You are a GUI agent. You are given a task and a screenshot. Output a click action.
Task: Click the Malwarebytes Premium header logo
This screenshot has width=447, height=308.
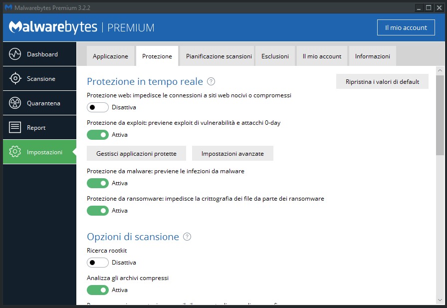(x=81, y=27)
